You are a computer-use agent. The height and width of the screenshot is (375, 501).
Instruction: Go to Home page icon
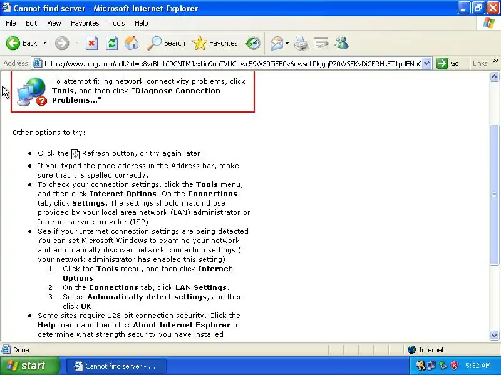[x=132, y=43]
